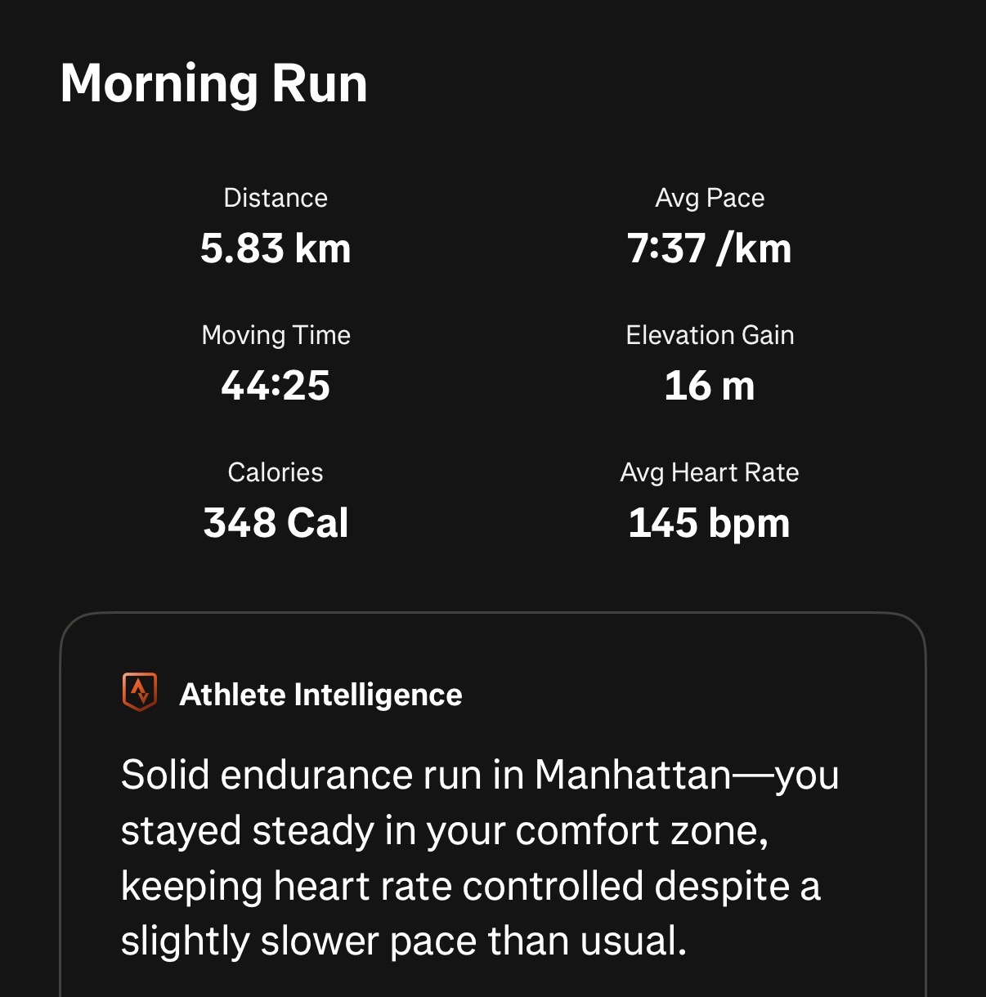Viewport: 986px width, 997px height.
Task: Open the Morning Run activity title
Action: pos(214,84)
